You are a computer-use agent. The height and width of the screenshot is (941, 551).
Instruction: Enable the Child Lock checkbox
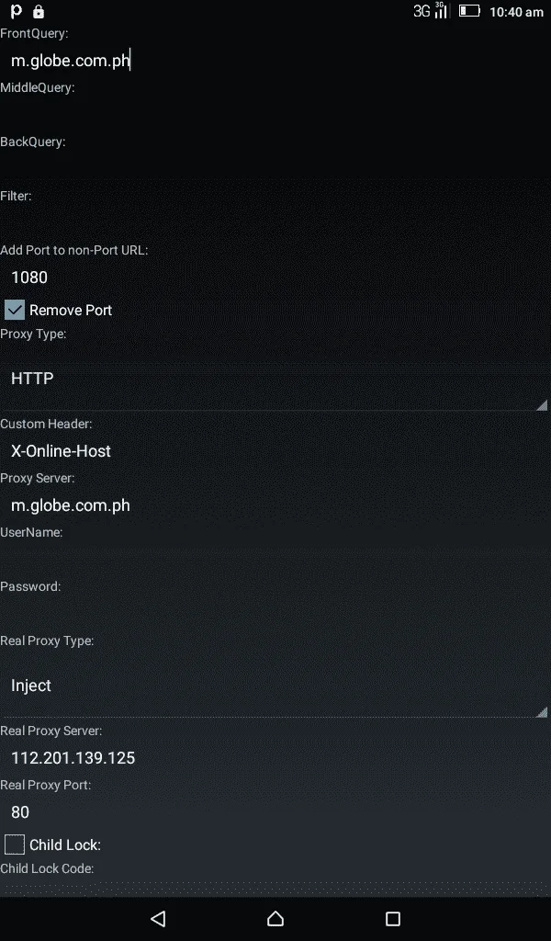[15, 845]
